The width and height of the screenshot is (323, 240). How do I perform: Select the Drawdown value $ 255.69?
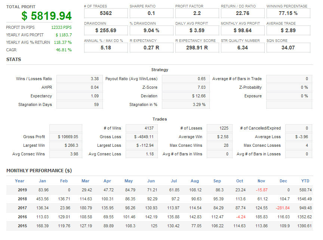coord(106,30)
